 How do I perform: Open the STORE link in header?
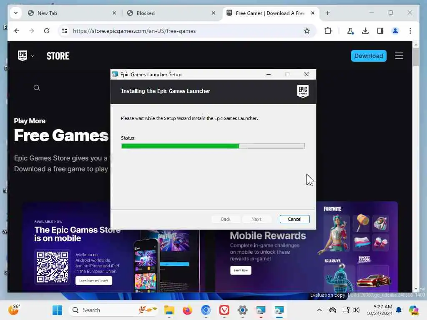(x=58, y=56)
